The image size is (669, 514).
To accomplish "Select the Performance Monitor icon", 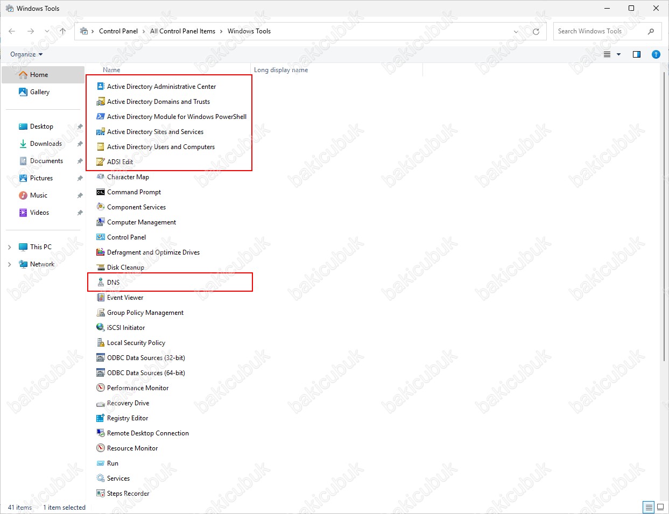I will pyautogui.click(x=101, y=388).
